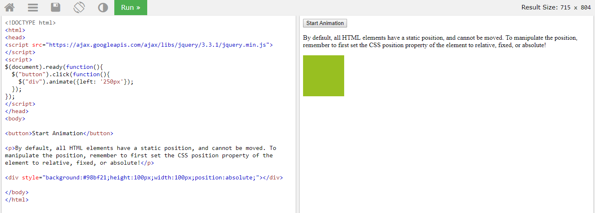This screenshot has width=595, height=213.
Task: Click the '$(document).ready(function(){' line
Action: click(54, 67)
